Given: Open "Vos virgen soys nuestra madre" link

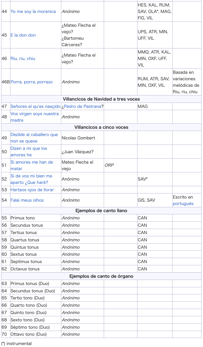Looking at the screenshot, I should [x=35, y=117].
